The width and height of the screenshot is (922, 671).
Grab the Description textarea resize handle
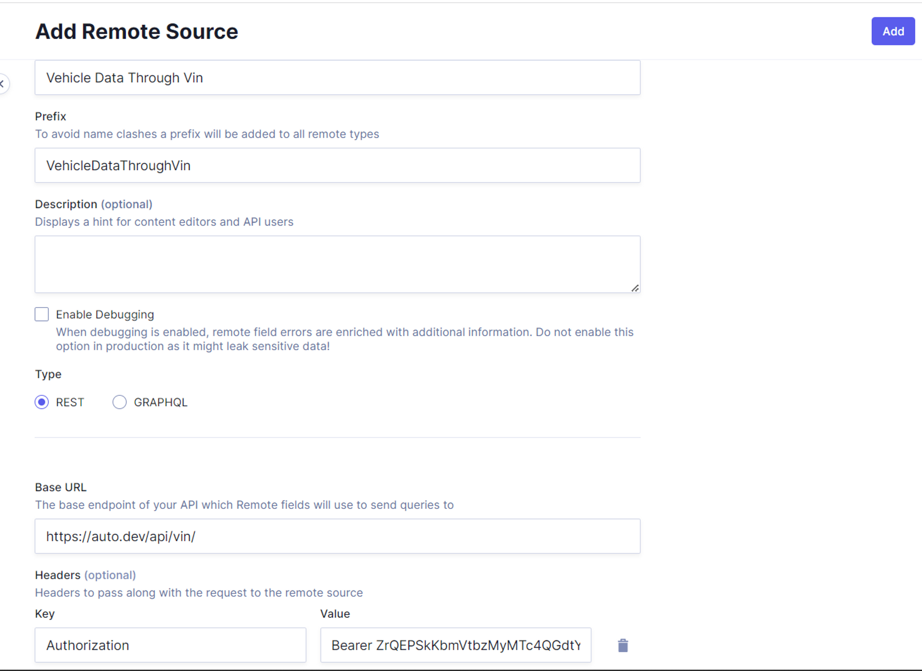[635, 288]
